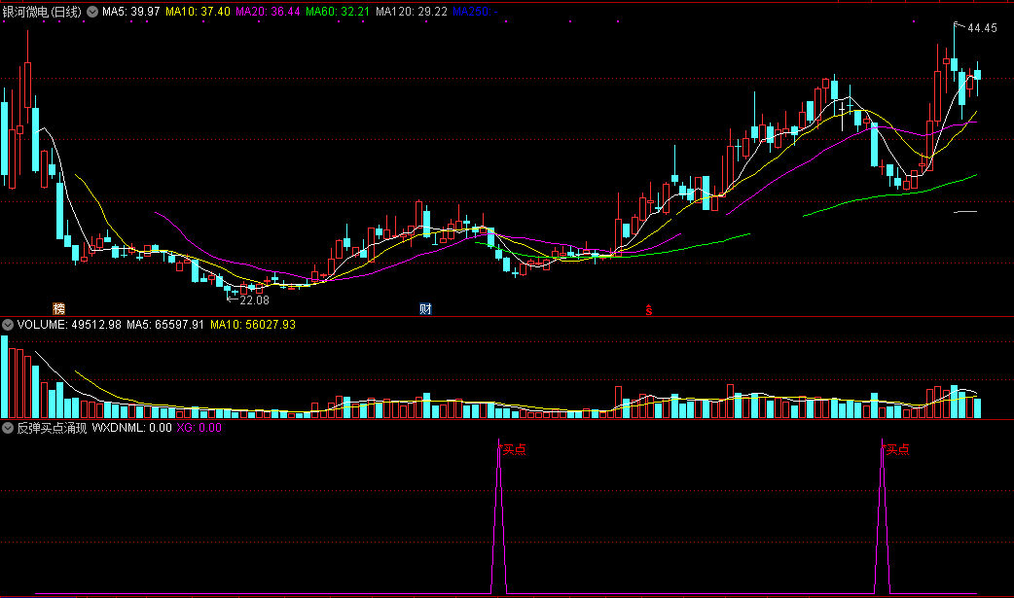
Task: Click the stock title 银河微电(日线)
Action: (42, 12)
